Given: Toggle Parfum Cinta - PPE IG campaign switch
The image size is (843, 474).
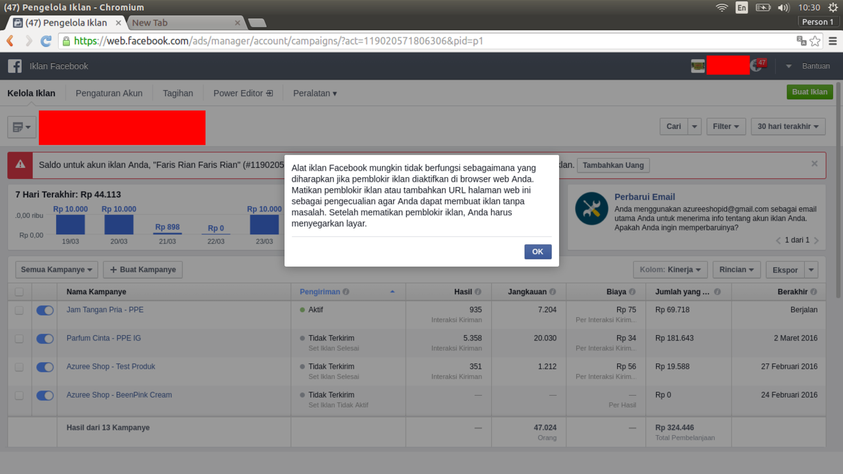Looking at the screenshot, I should point(45,338).
